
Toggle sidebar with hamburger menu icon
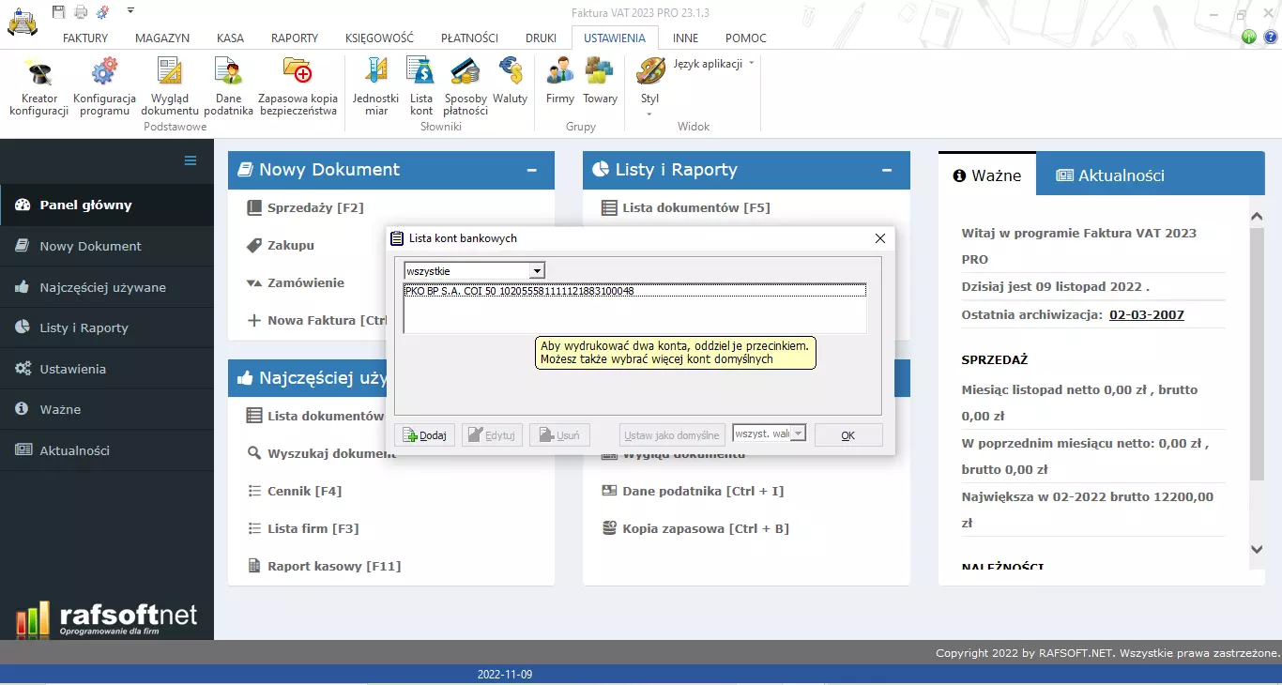click(x=191, y=160)
